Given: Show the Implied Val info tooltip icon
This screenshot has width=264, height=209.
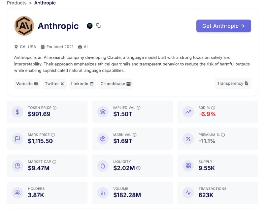Looking at the screenshot, I should [138, 107].
